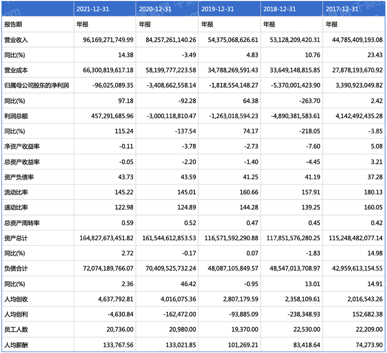Image resolution: width=387 pixels, height=353 pixels.
Task: Click the 利润总额 row label
Action: (16, 116)
